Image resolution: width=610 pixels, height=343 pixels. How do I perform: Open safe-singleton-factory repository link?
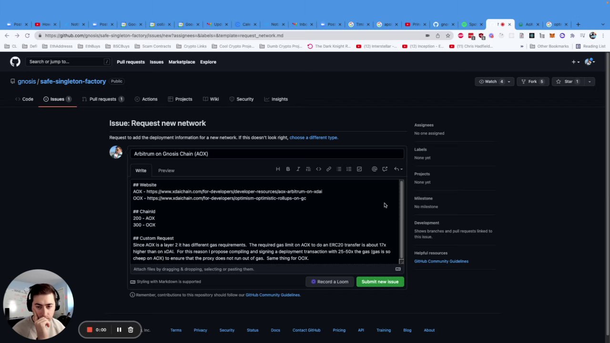coord(73,81)
